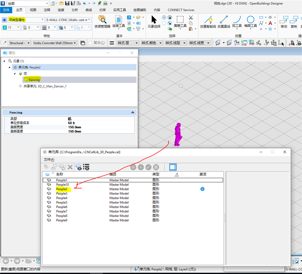Choose the Place SmartLine tool
Screen dimensions: 302x274
coord(208,22)
